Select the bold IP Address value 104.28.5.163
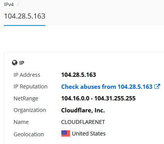The height and width of the screenshot is (144, 164). click(79, 75)
